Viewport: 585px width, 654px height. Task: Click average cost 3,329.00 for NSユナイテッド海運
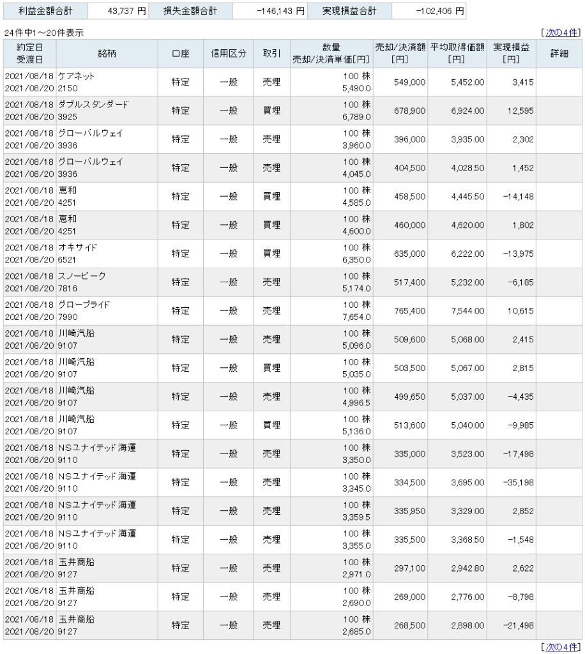pyautogui.click(x=468, y=511)
